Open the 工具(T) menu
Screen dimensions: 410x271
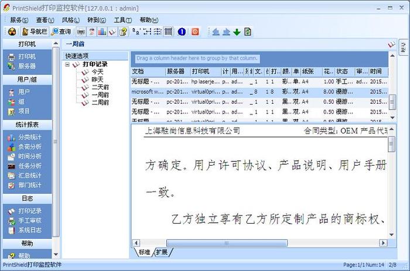click(x=122, y=20)
